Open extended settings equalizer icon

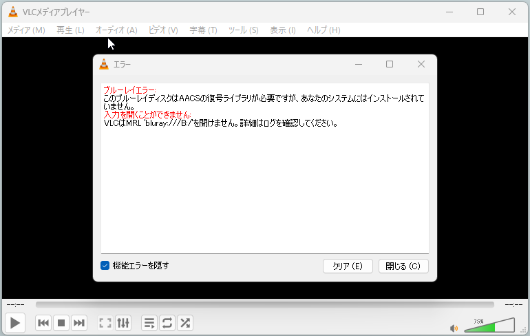pos(123,323)
